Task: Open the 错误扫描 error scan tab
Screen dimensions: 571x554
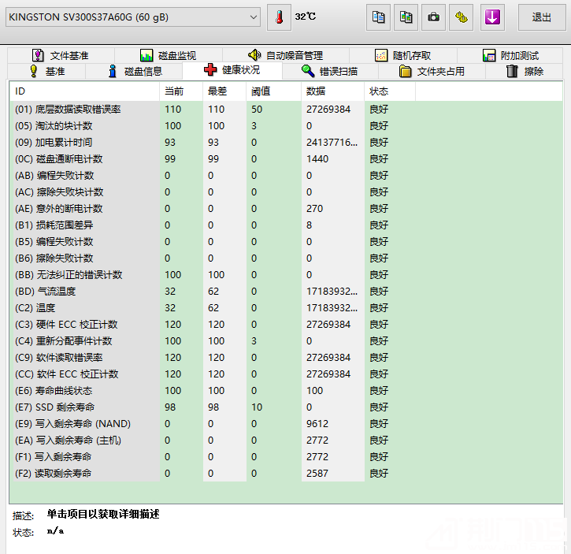Action: pos(330,71)
